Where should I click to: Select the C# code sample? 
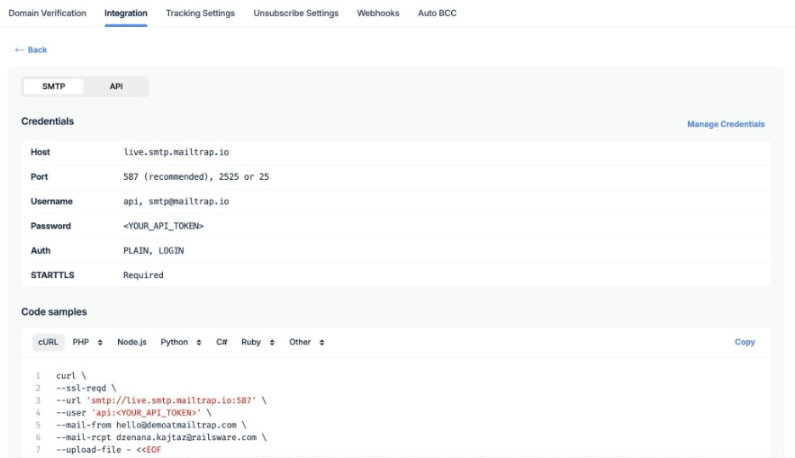(x=222, y=342)
